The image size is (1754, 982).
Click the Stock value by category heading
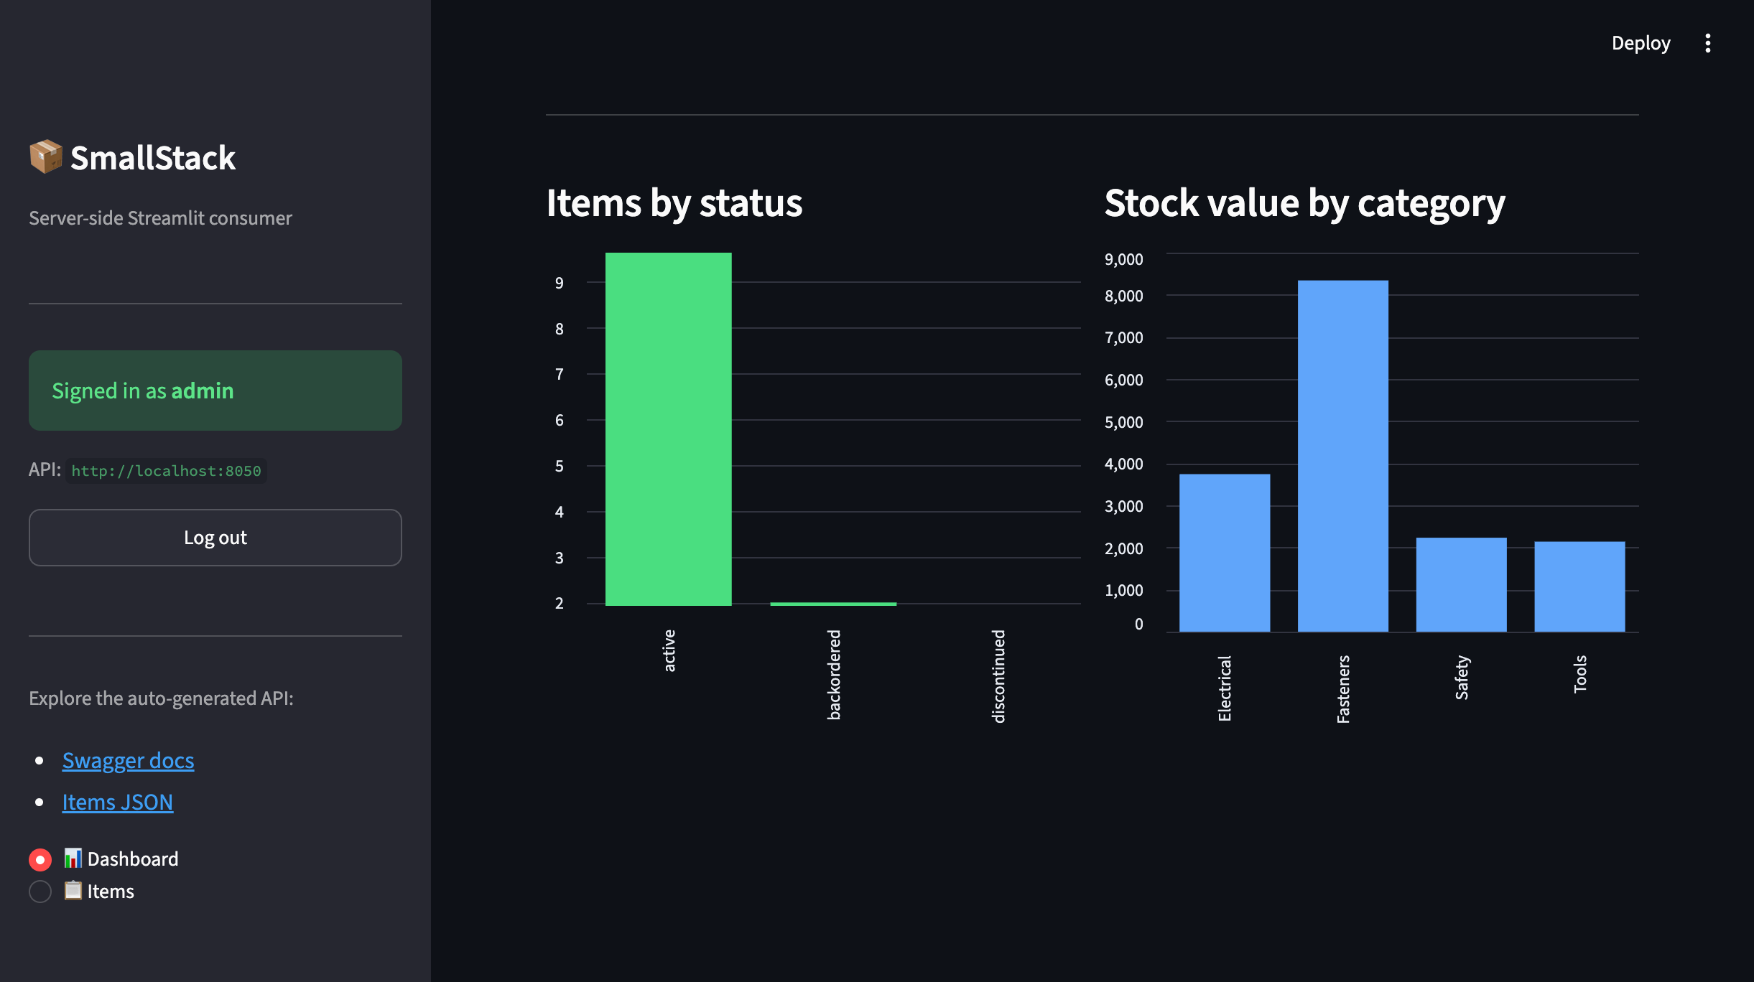[1304, 203]
